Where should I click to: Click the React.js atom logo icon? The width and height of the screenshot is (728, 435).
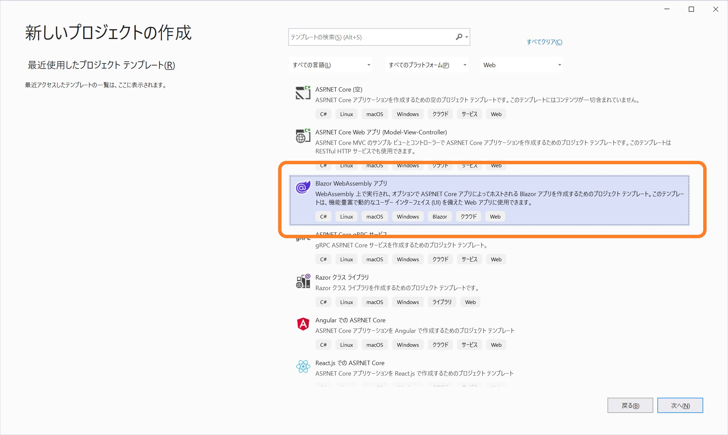pyautogui.click(x=303, y=366)
